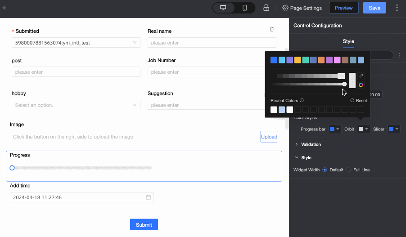Screen dimensions: 406x237
Task: Select the light blue recent color
Action: pyautogui.click(x=282, y=110)
